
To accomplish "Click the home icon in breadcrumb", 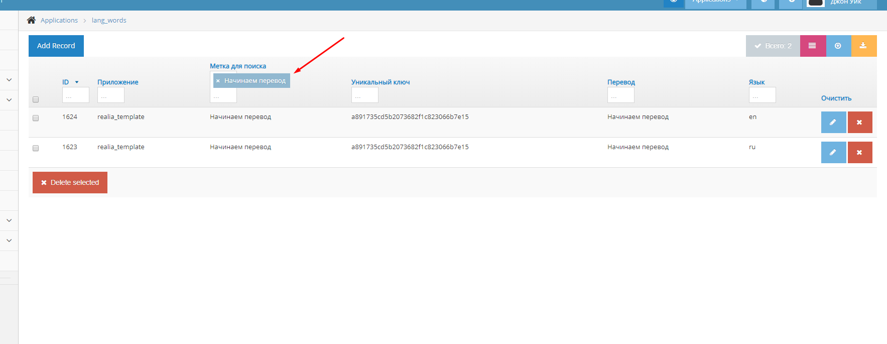I will tap(31, 20).
